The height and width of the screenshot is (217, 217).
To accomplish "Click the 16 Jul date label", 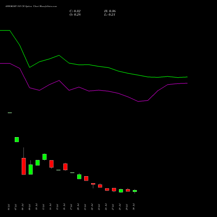I will click(64, 207).
